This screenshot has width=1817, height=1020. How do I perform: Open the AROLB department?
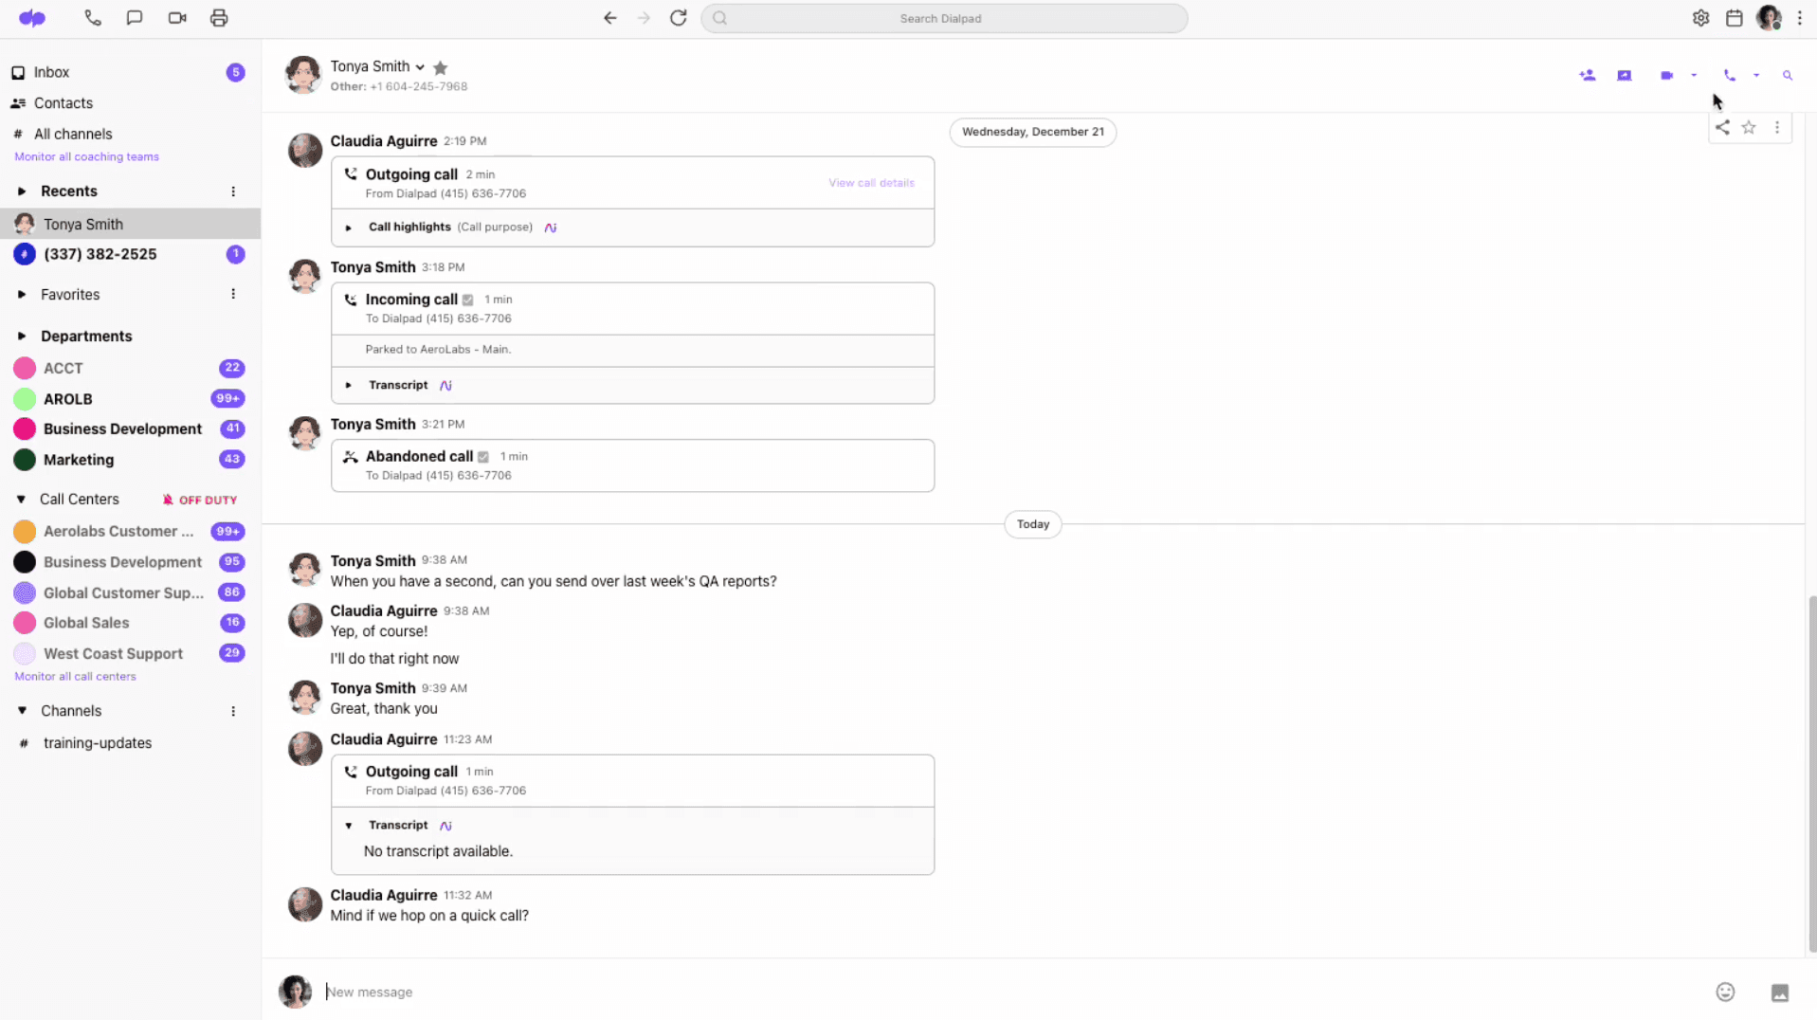coord(130,399)
